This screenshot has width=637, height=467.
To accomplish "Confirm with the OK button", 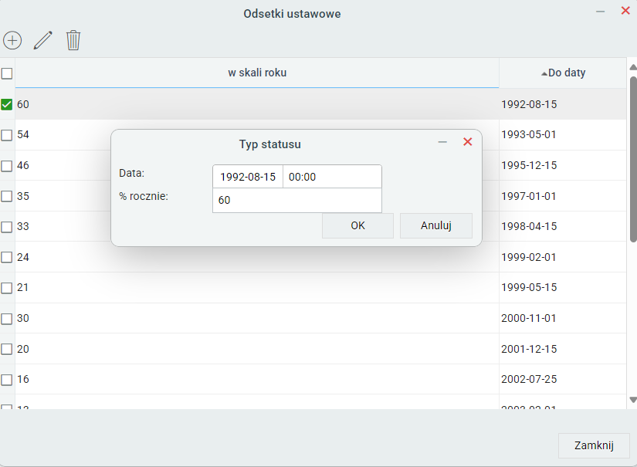I will click(x=357, y=225).
